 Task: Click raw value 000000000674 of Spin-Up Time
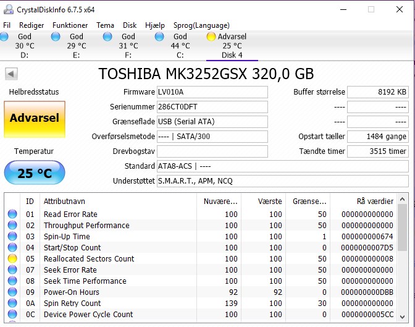click(367, 236)
